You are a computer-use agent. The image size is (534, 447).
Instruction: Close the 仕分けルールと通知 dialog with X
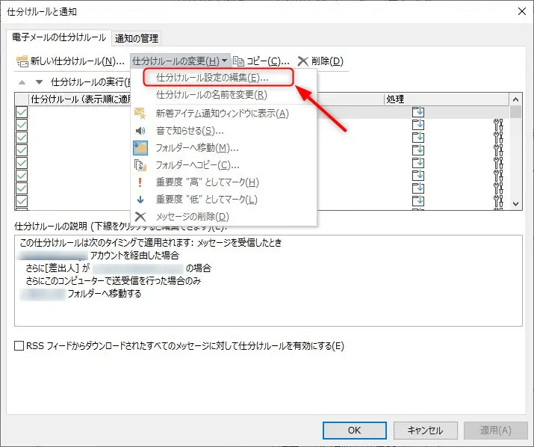(x=522, y=12)
